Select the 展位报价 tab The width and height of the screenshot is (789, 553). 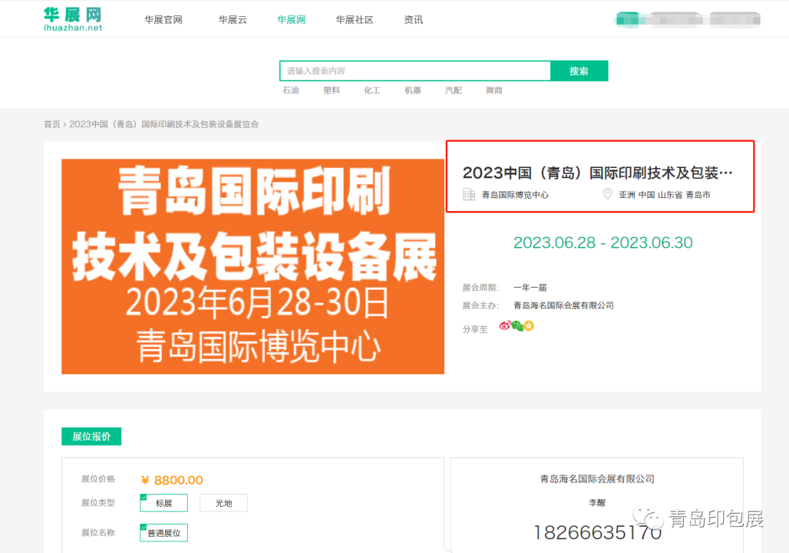tap(91, 436)
